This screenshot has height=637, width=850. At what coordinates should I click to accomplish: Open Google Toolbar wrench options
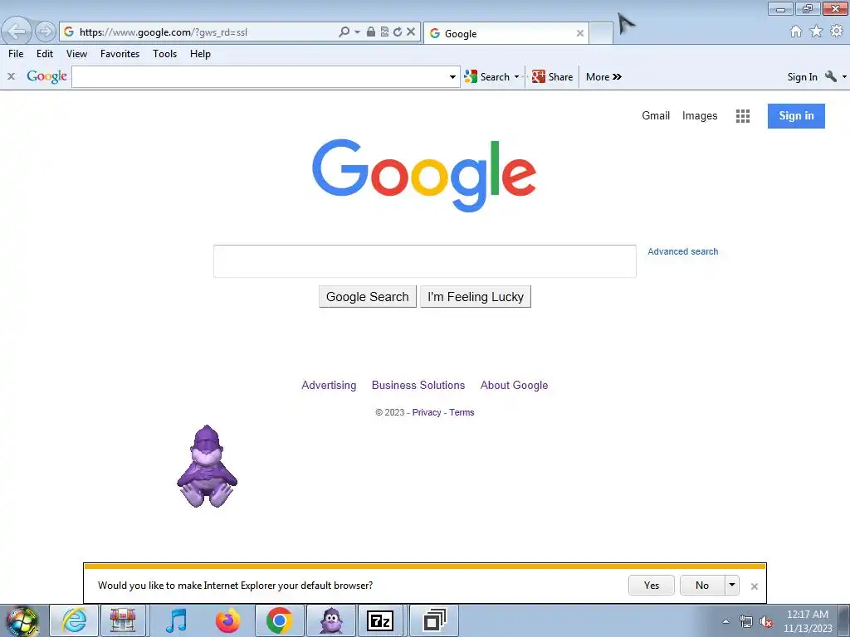pyautogui.click(x=830, y=76)
